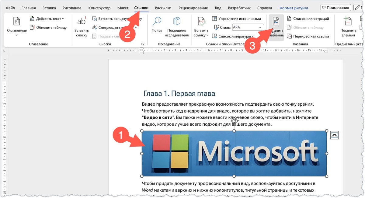Viewport: 365px width, 198px height.
Task: Click bold text Видео в сети
Action: pos(158,117)
